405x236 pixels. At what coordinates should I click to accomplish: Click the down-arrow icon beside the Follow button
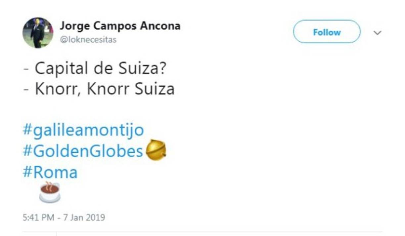click(377, 32)
